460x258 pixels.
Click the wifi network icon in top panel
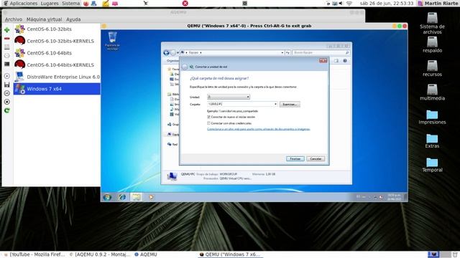pyautogui.click(x=349, y=4)
